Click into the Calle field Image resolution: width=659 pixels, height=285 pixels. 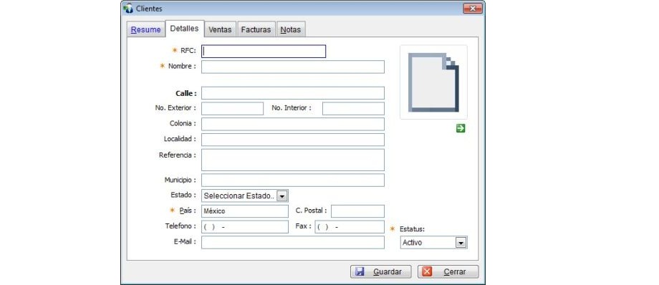[x=292, y=93]
